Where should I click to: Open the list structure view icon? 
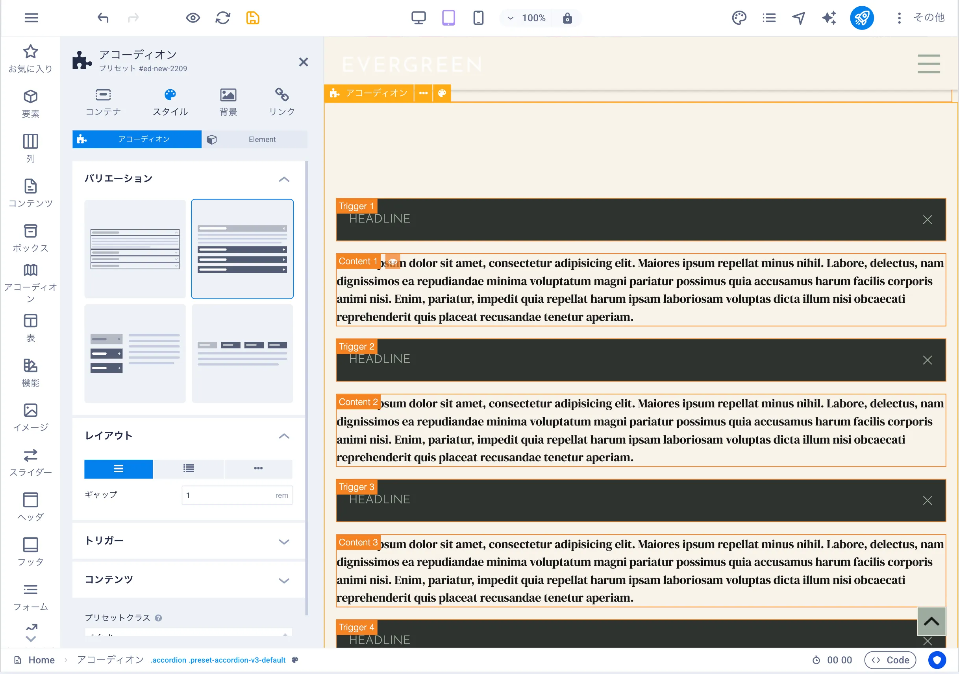click(x=769, y=18)
